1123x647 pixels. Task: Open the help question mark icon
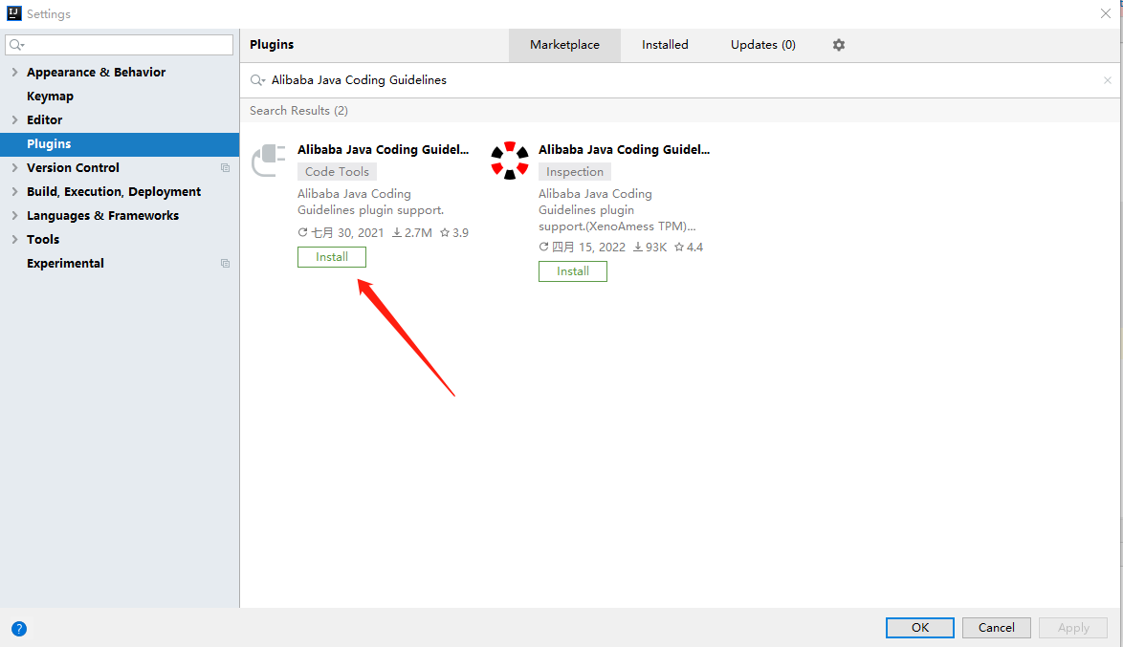pos(19,629)
